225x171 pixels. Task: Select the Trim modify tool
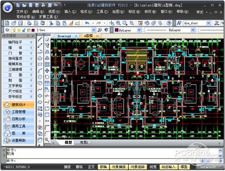(x=47, y=96)
